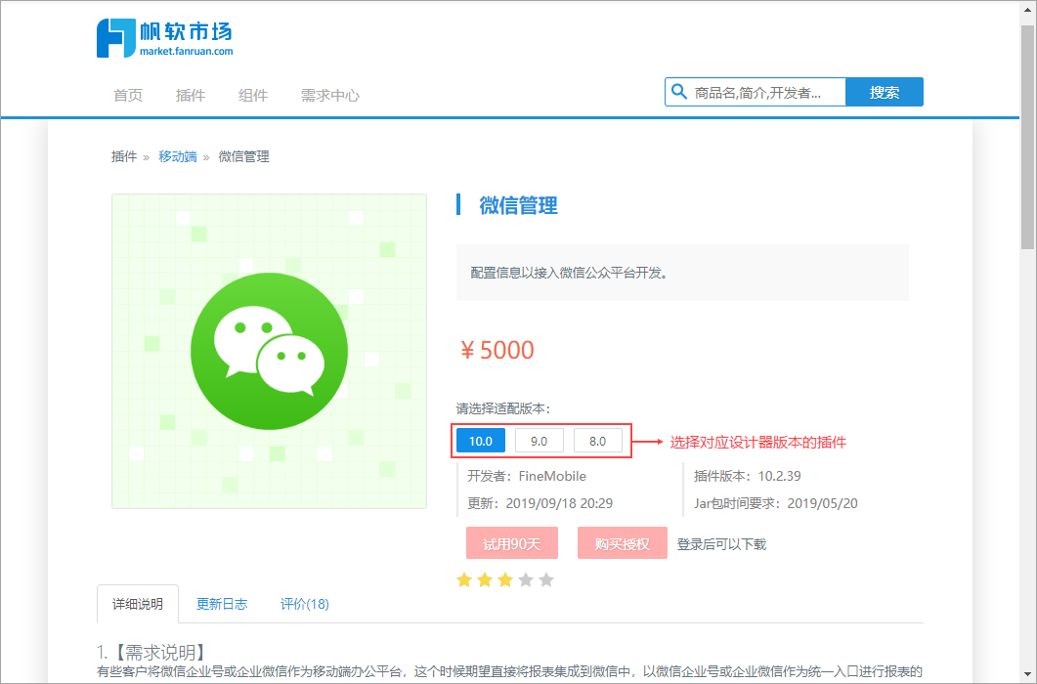
Task: Click the 更新: 2019/09/18 20:29 text
Action: coord(540,503)
